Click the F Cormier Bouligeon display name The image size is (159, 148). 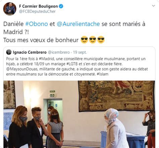[x=38, y=6]
